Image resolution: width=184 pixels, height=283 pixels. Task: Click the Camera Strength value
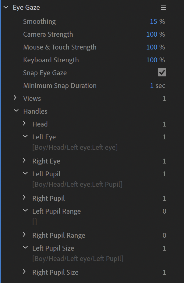pos(152,34)
